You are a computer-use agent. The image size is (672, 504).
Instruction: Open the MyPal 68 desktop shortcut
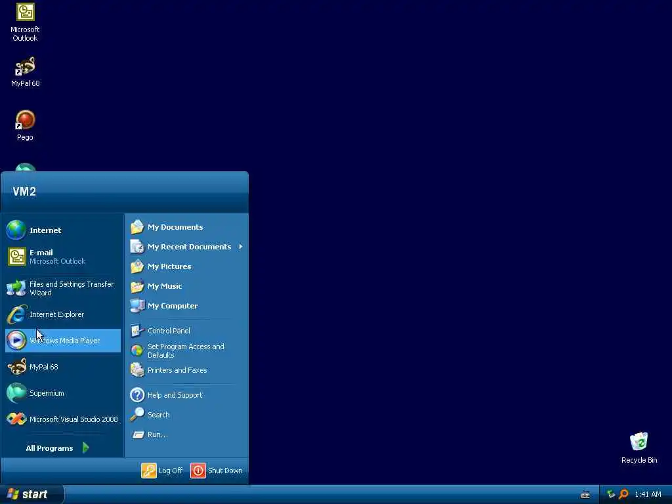[25, 72]
